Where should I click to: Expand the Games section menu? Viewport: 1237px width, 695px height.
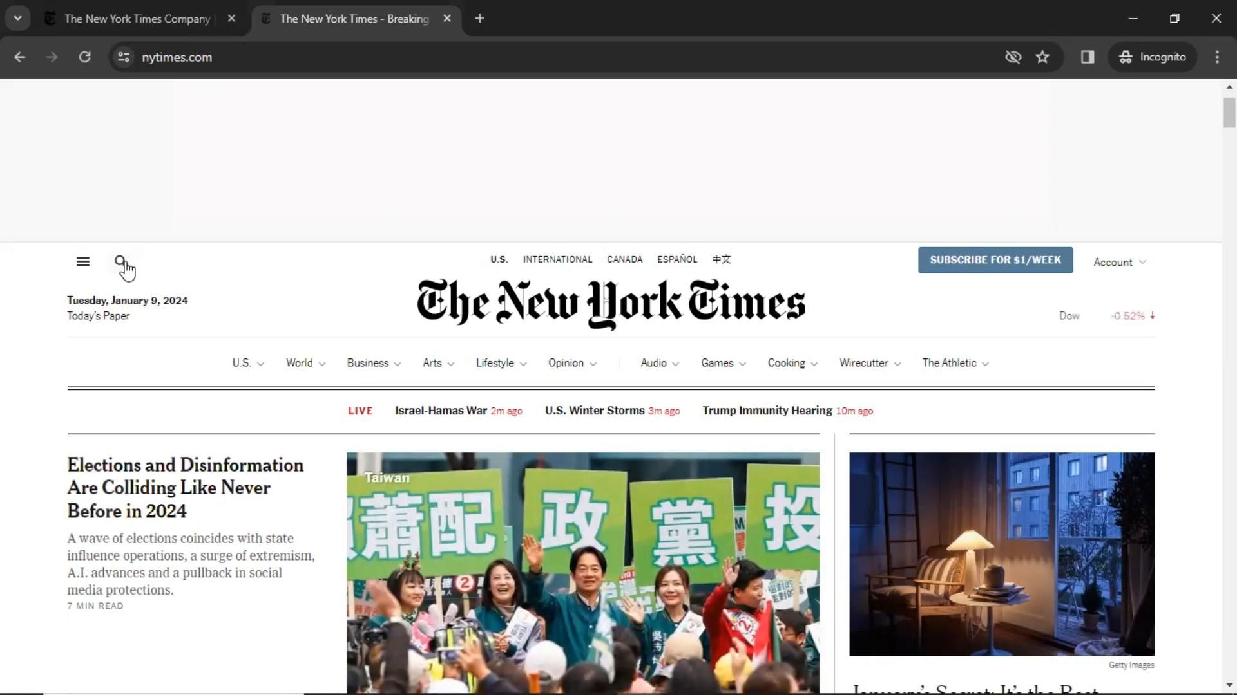pyautogui.click(x=724, y=363)
